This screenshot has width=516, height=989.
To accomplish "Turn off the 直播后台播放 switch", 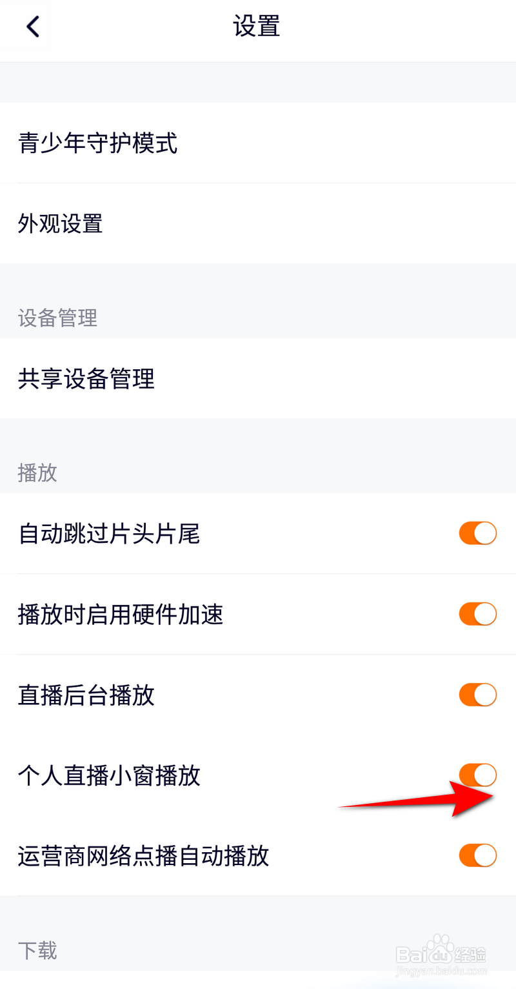I will click(x=477, y=695).
